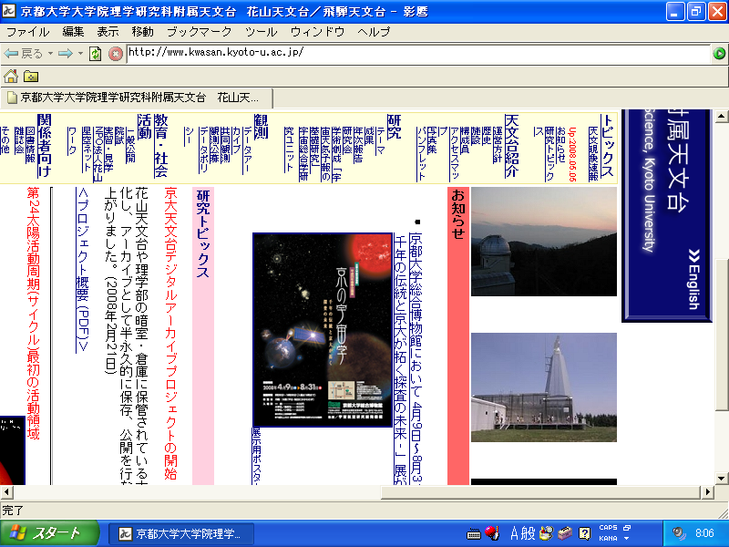Open the 研究会 nav link
Viewport: 729px width, 547px height.
[347, 139]
